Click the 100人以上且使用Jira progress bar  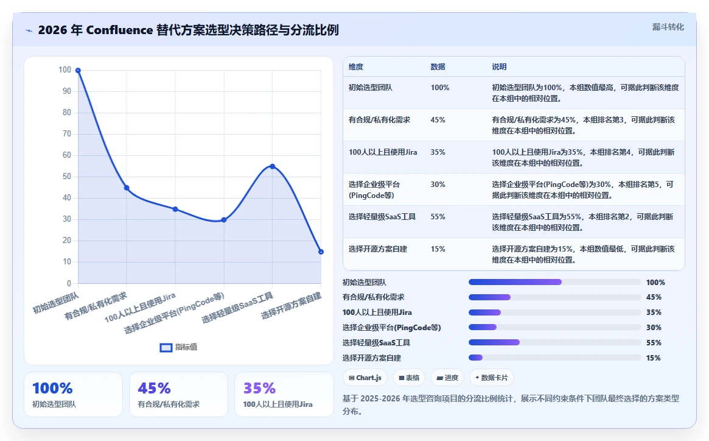[x=555, y=312]
